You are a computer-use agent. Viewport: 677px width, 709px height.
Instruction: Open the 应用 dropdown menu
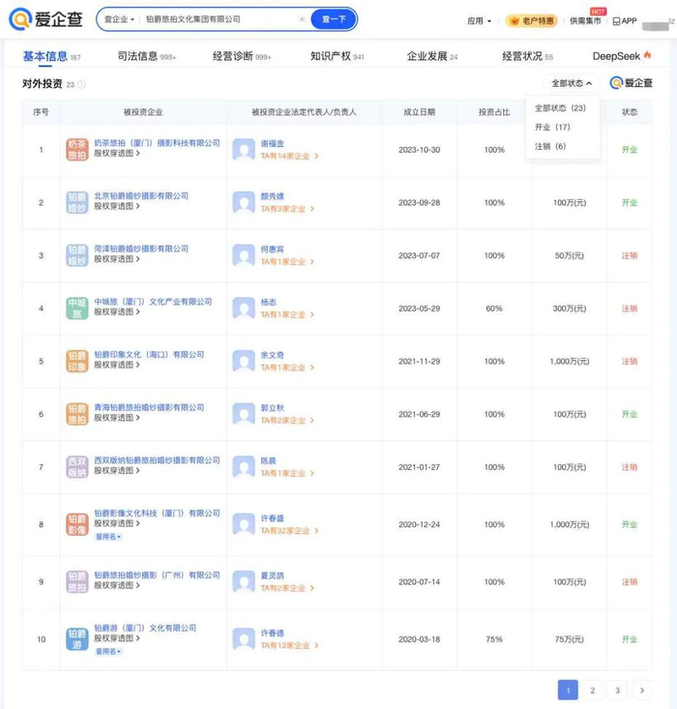pyautogui.click(x=479, y=21)
